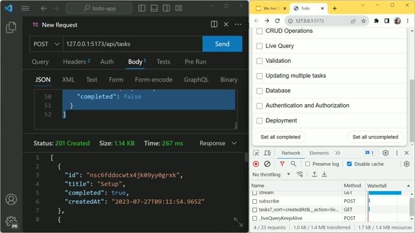The image size is (415, 233).
Task: Toggle panel layout icon in VS Code
Action: click(x=154, y=8)
